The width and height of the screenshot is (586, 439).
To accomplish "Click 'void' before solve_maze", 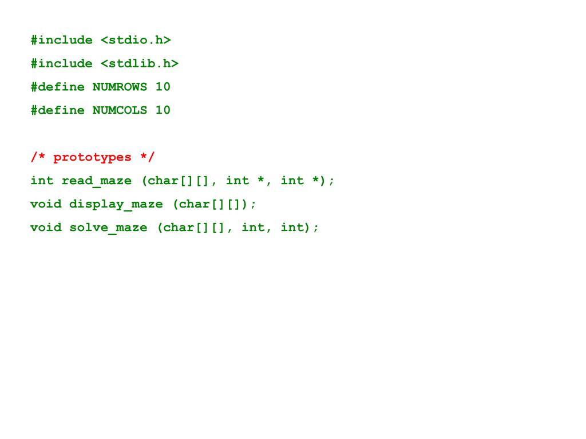I will pyautogui.click(x=46, y=228).
